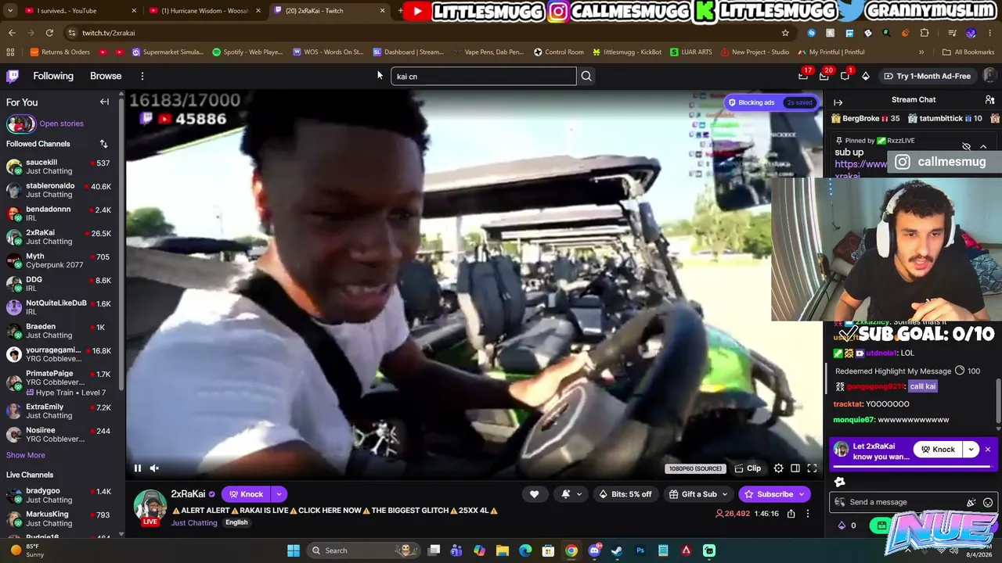Collapse the Stream Chat panel
The width and height of the screenshot is (1002, 563).
(838, 102)
